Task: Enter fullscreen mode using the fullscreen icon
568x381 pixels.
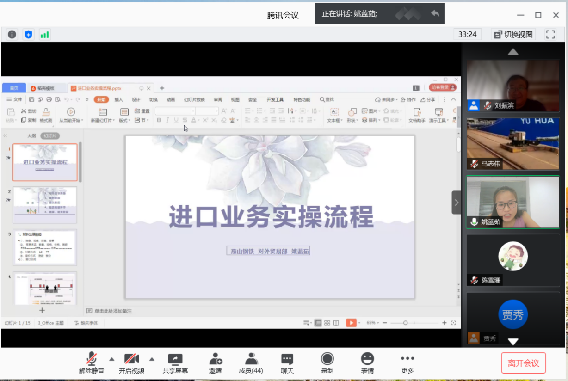Action: [x=550, y=34]
